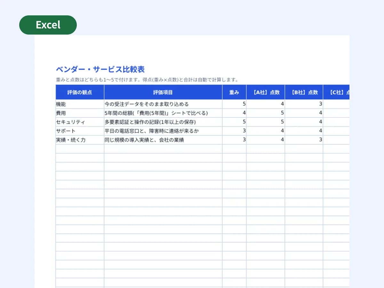Click the 重み value in the 費用 row

point(234,113)
